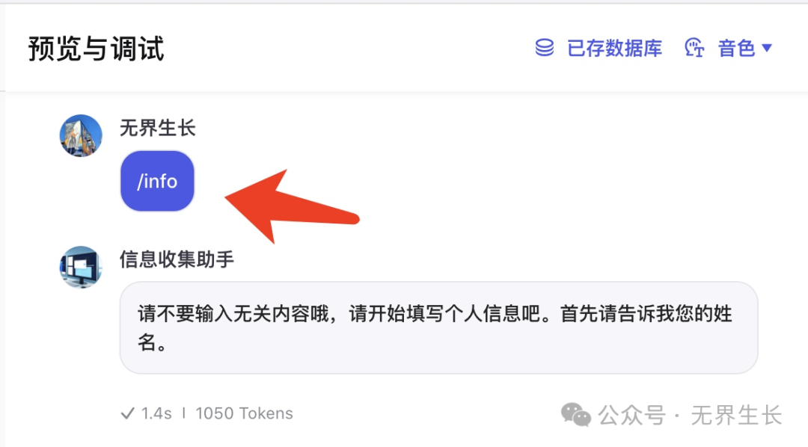Click the WeChat logo watermark icon
The image size is (808, 447).
(x=575, y=415)
